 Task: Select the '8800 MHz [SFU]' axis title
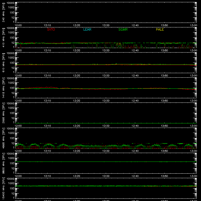click(x=3, y=163)
